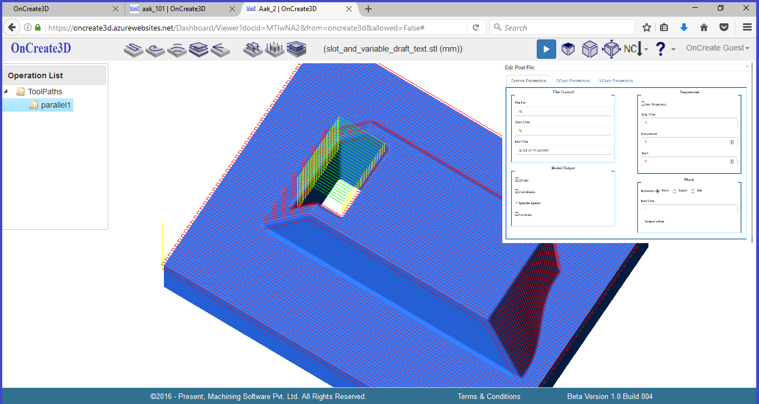Uncheck the Feedrate checkbox in Modal Output
Viewport: 759px width, 404px height.
coord(517,214)
